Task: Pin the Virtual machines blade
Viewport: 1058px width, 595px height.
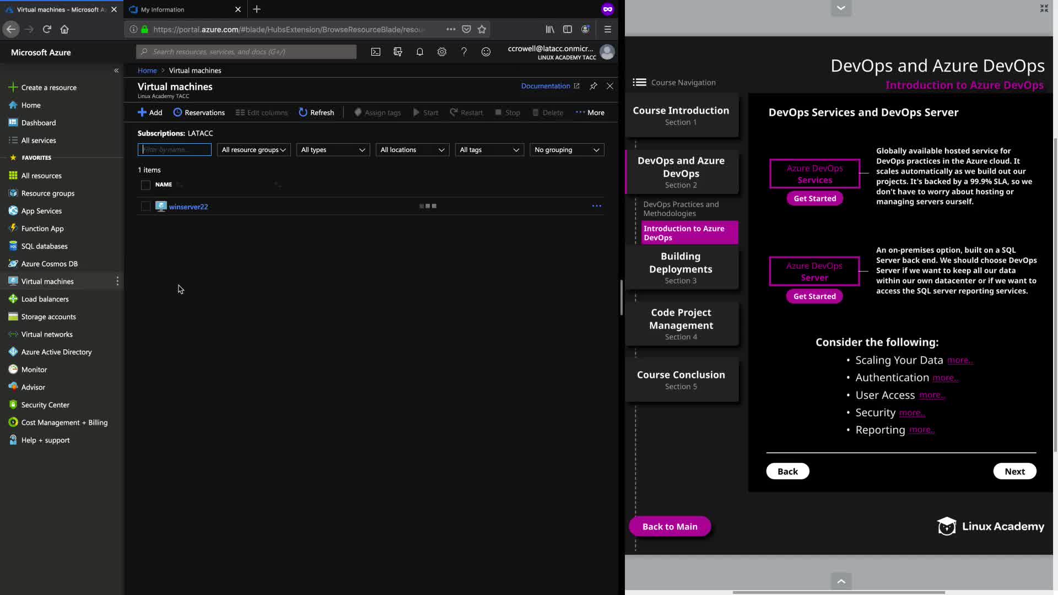Action: 593,86
